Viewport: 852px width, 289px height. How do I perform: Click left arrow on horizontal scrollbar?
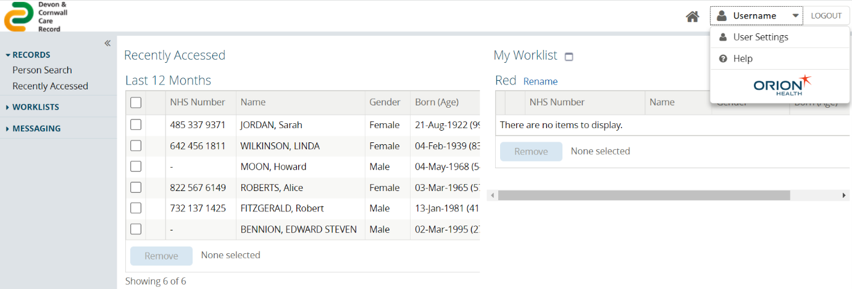(492, 195)
